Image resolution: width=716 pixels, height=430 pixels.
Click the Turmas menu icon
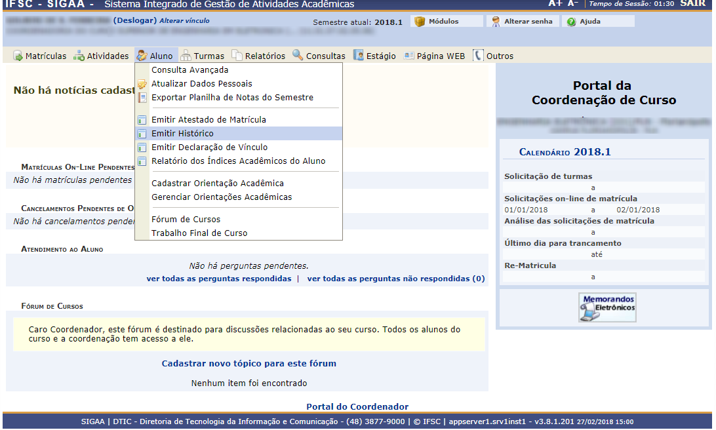tap(186, 56)
